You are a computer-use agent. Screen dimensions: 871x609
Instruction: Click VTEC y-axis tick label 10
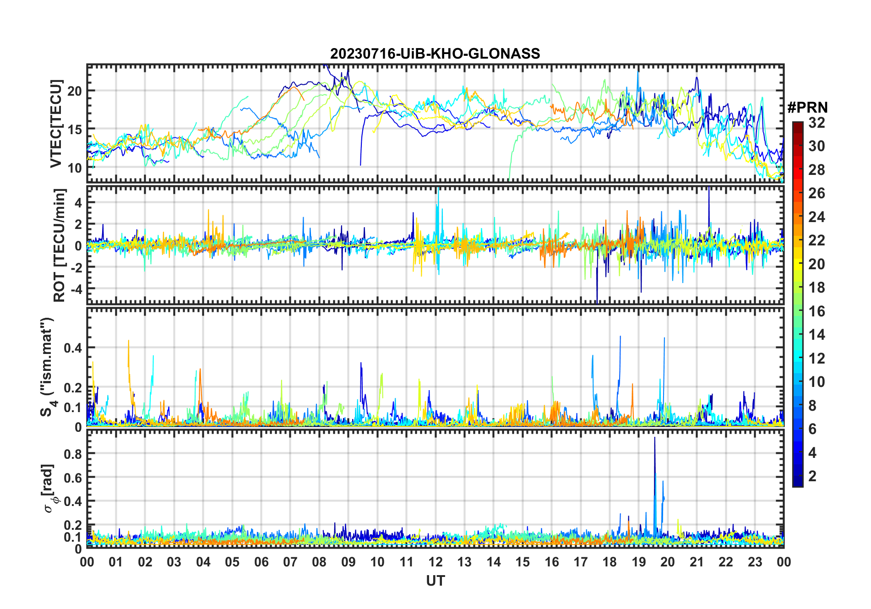(75, 168)
